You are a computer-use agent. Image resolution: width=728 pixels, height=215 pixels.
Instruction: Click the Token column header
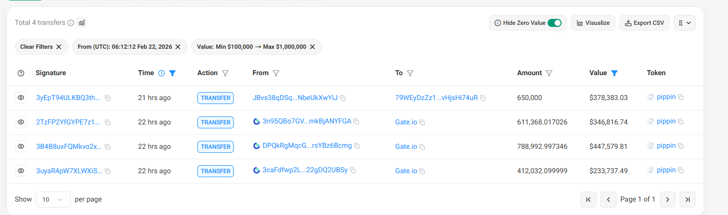tap(656, 73)
